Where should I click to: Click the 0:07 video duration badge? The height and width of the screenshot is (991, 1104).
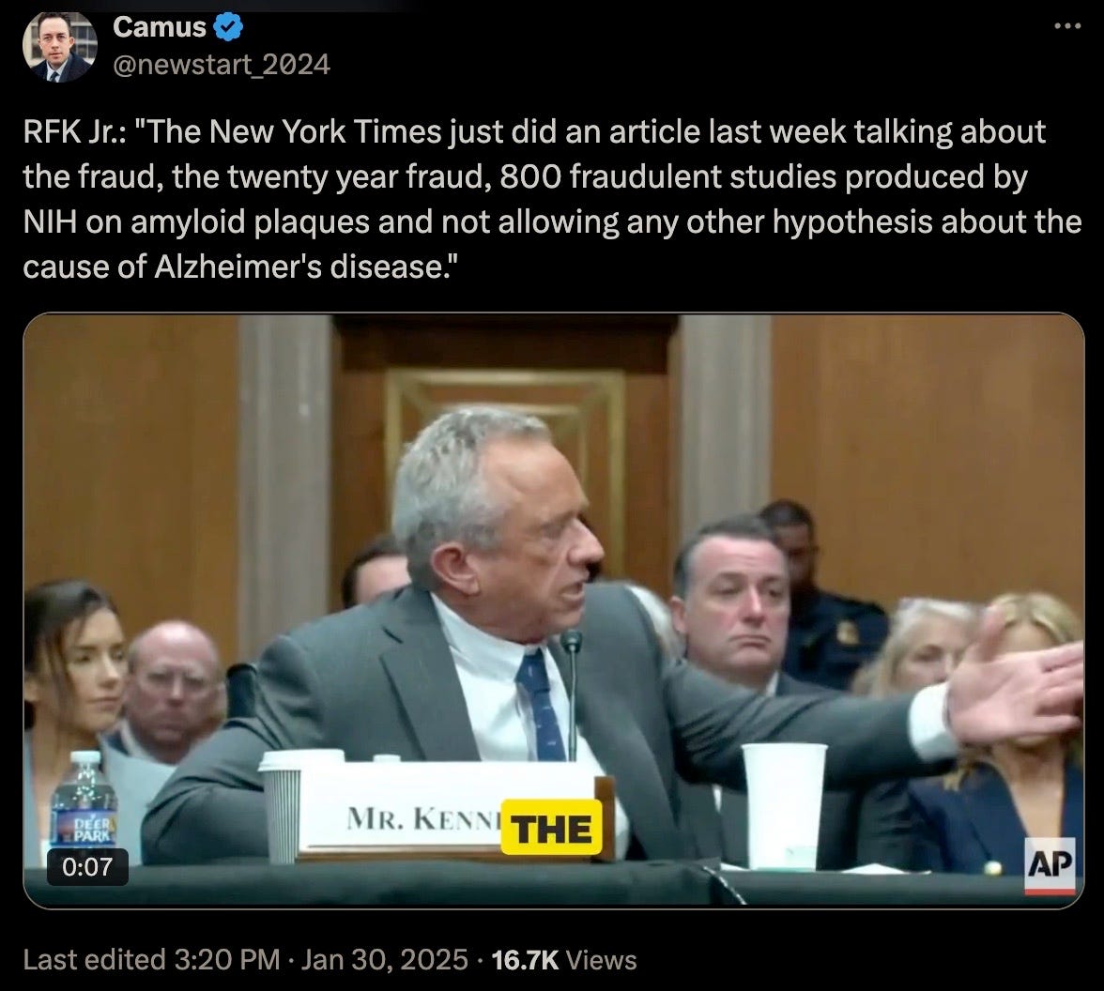(x=87, y=866)
